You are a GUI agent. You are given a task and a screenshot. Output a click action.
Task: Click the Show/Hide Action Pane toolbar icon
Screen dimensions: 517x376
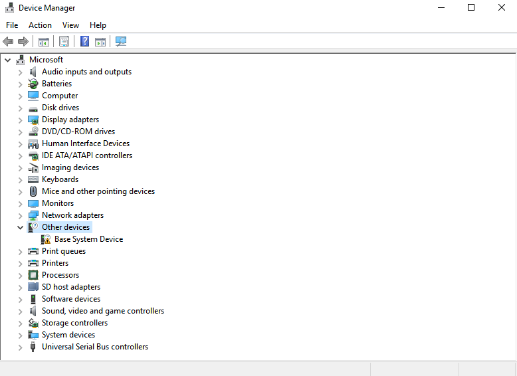[x=100, y=42]
